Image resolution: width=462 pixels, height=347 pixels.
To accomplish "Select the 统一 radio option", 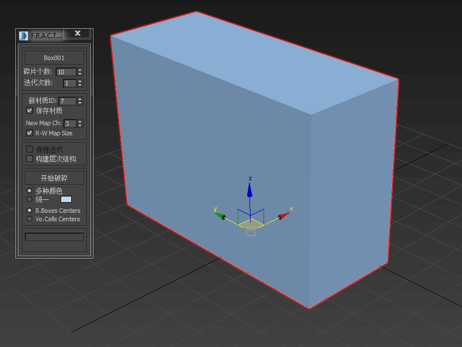I will click(30, 199).
